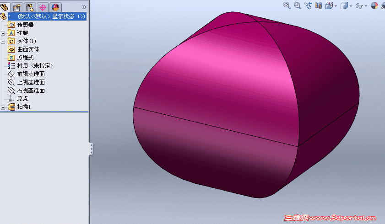
Task: Click Zoom to Area icon
Action: tap(298, 5)
